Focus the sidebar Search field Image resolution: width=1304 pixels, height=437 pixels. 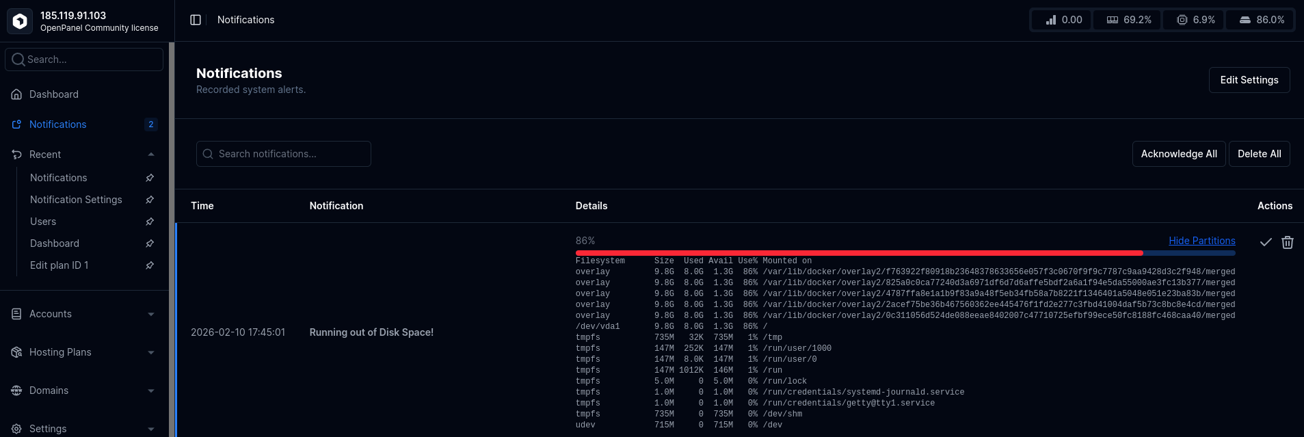click(84, 59)
